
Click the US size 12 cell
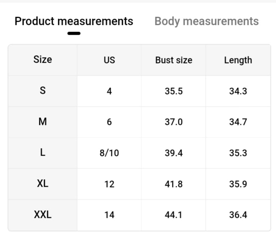point(109,184)
